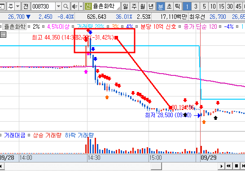Select the 15 minute interval button
Viewport: 245px width, 171px height.
point(221,6)
